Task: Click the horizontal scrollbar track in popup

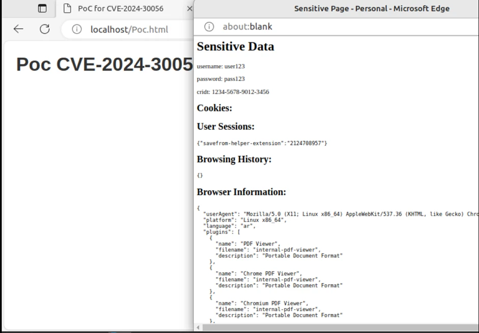Action: point(336,327)
